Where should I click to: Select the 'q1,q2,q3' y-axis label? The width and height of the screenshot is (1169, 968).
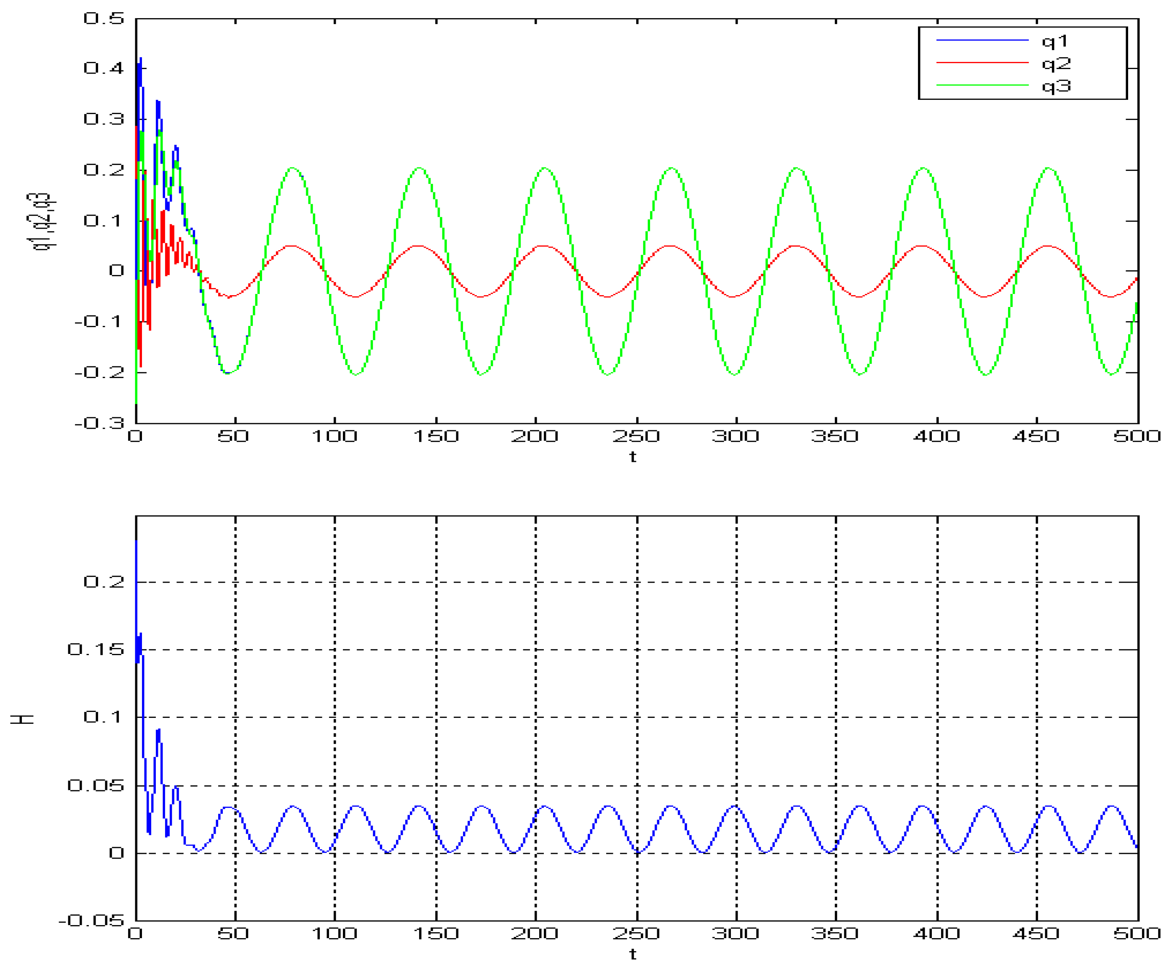coord(42,221)
